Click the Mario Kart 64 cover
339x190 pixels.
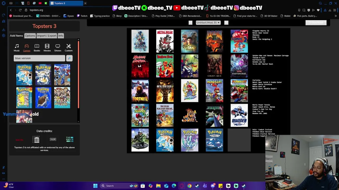[x=214, y=91]
